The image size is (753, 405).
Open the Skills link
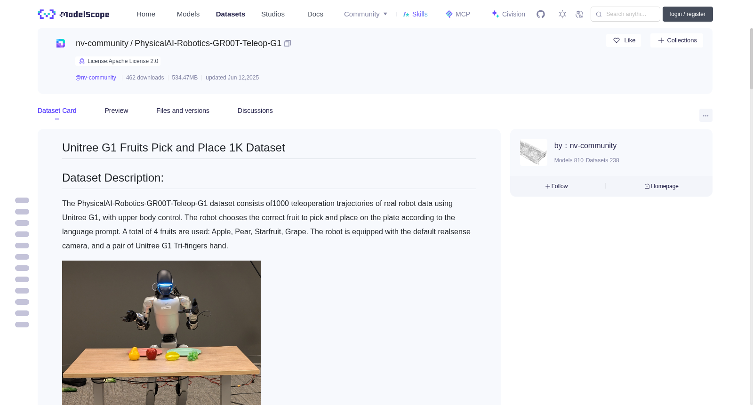tap(416, 14)
